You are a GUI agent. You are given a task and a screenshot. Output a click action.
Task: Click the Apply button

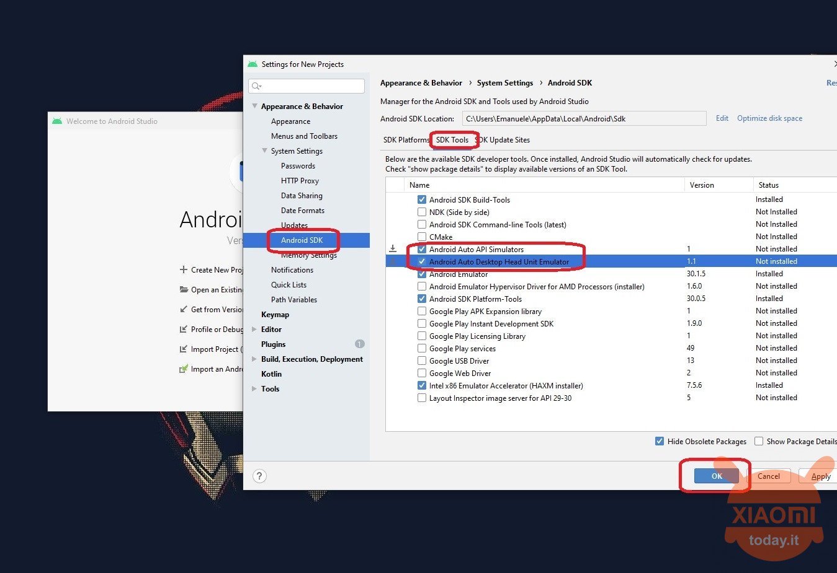820,476
